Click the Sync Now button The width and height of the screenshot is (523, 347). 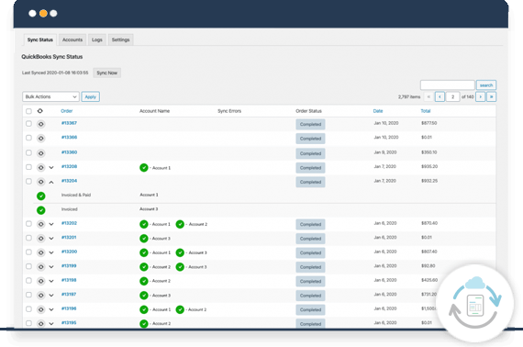[x=106, y=73]
